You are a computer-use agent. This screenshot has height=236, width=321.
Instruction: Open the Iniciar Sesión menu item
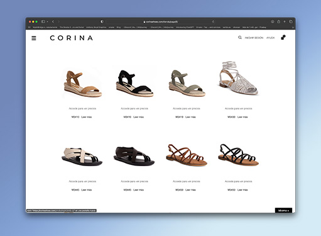click(x=254, y=38)
